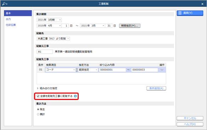
Task: Click the document icon on 画面(V) button
Action: 180,13
